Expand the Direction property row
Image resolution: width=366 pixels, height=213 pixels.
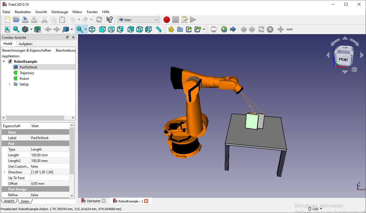5,172
